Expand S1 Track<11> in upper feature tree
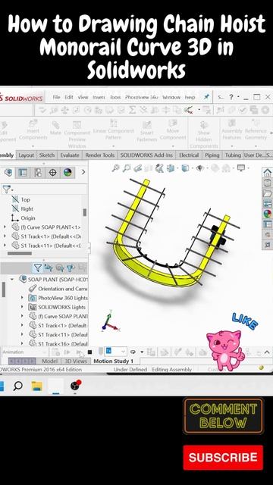This screenshot has width=273, height=485. 5,246
